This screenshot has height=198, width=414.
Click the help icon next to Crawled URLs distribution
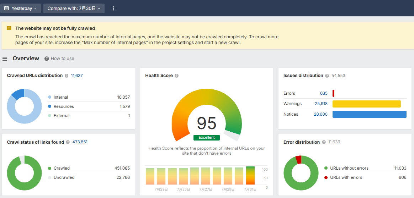coord(67,76)
